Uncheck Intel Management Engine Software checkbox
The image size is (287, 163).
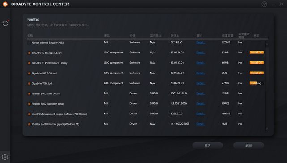point(29,114)
